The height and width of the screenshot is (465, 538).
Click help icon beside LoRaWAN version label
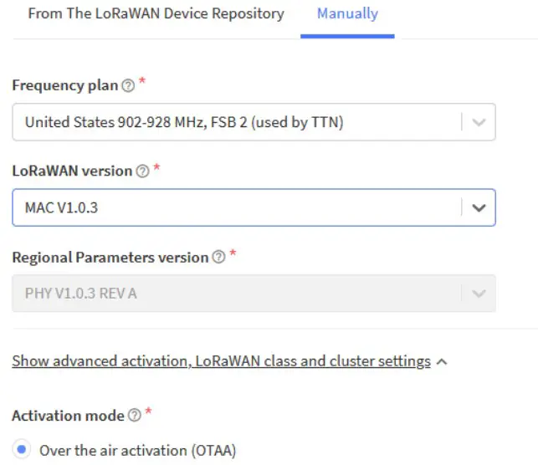[142, 171]
